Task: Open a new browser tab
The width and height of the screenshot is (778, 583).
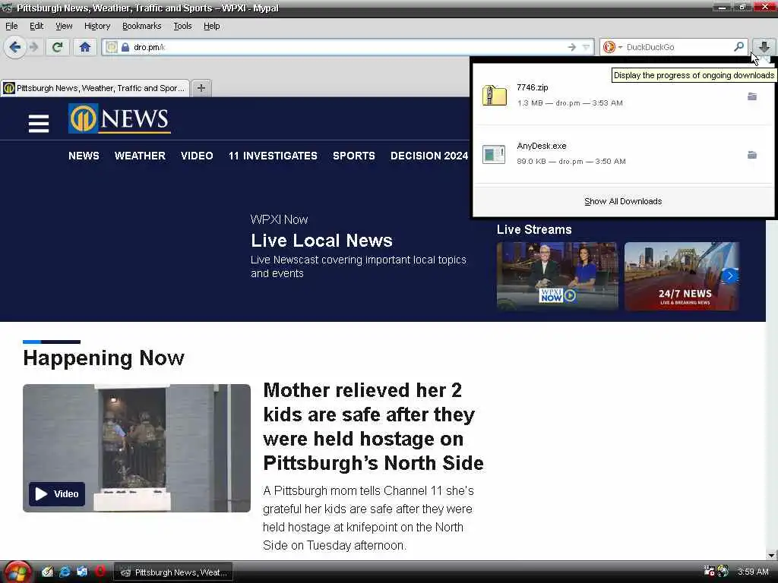Action: [201, 88]
